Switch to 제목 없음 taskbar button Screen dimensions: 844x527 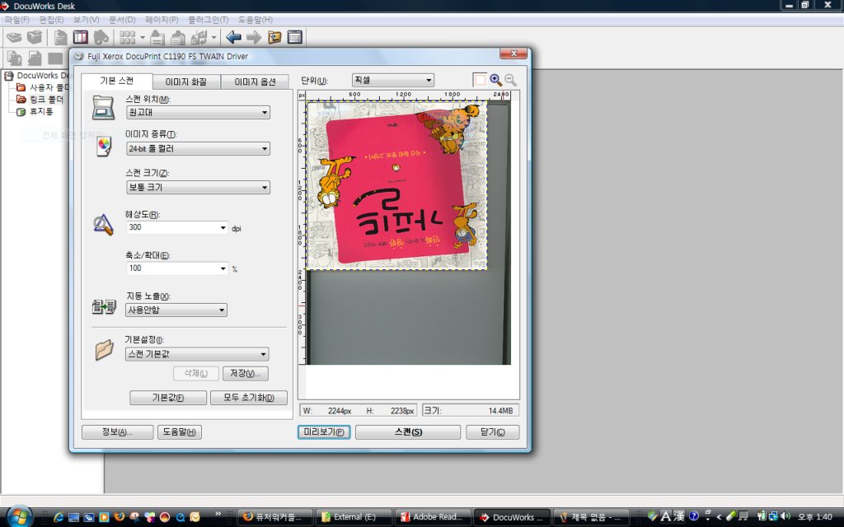(590, 517)
